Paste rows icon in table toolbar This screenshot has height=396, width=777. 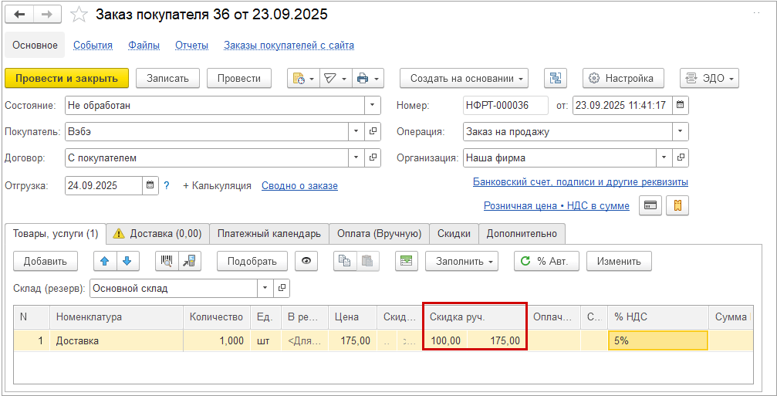(368, 261)
